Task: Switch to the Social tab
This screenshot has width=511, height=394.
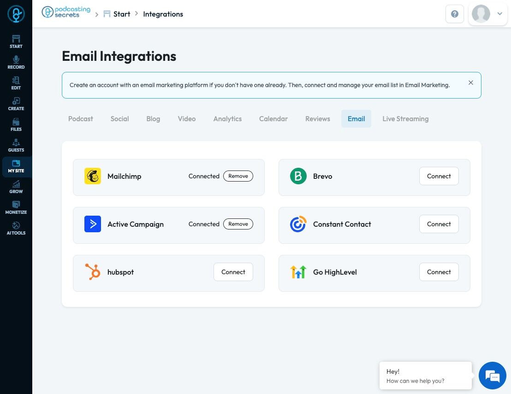Action: click(119, 119)
